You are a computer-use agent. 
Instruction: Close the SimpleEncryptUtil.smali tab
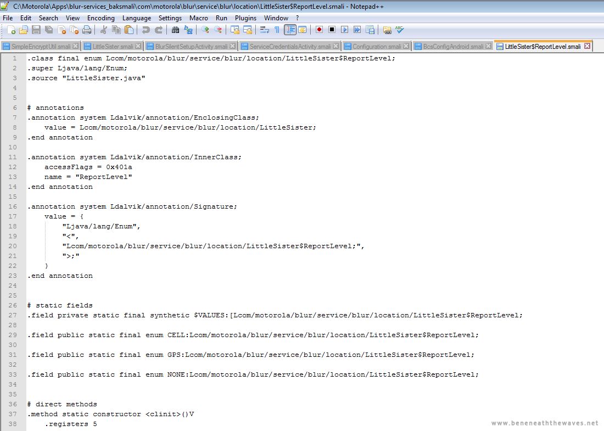[76, 46]
